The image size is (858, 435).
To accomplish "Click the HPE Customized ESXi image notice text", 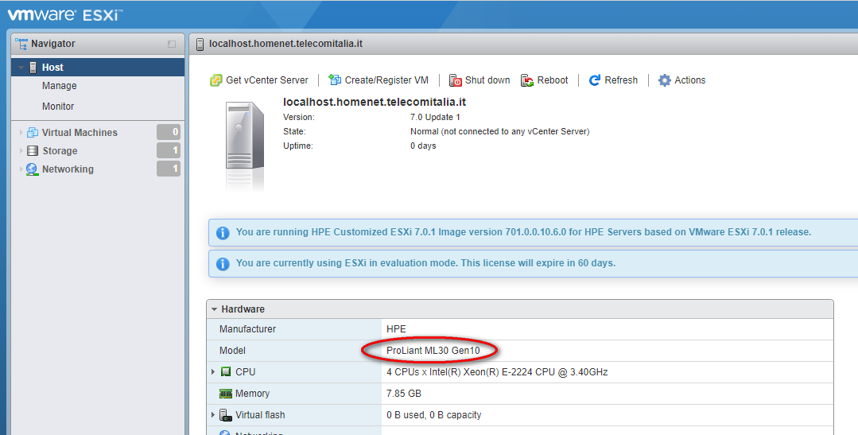I will click(523, 232).
